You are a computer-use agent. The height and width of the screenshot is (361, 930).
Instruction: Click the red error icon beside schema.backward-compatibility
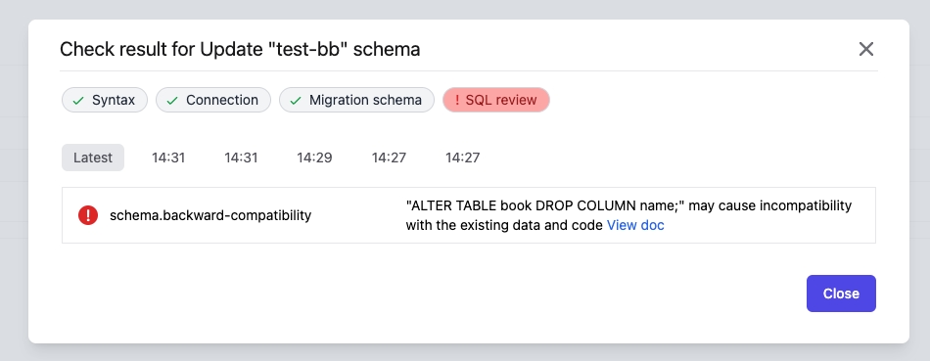(88, 215)
